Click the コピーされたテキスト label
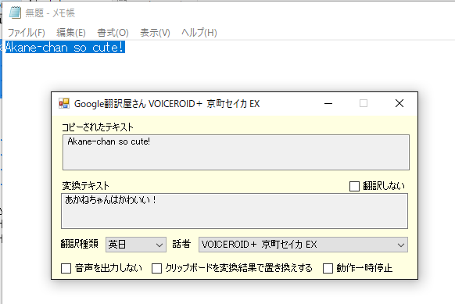 [98, 127]
